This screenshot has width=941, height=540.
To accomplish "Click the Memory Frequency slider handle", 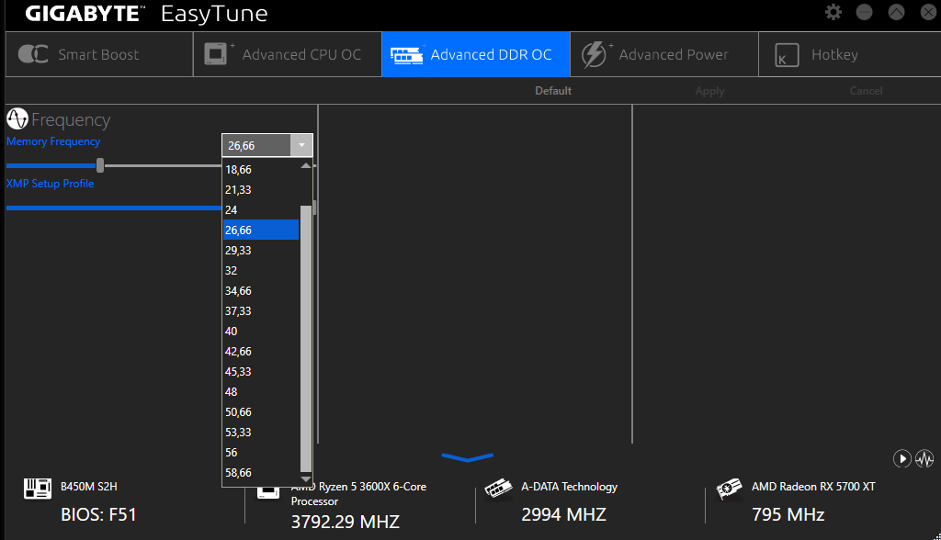I will (100, 165).
